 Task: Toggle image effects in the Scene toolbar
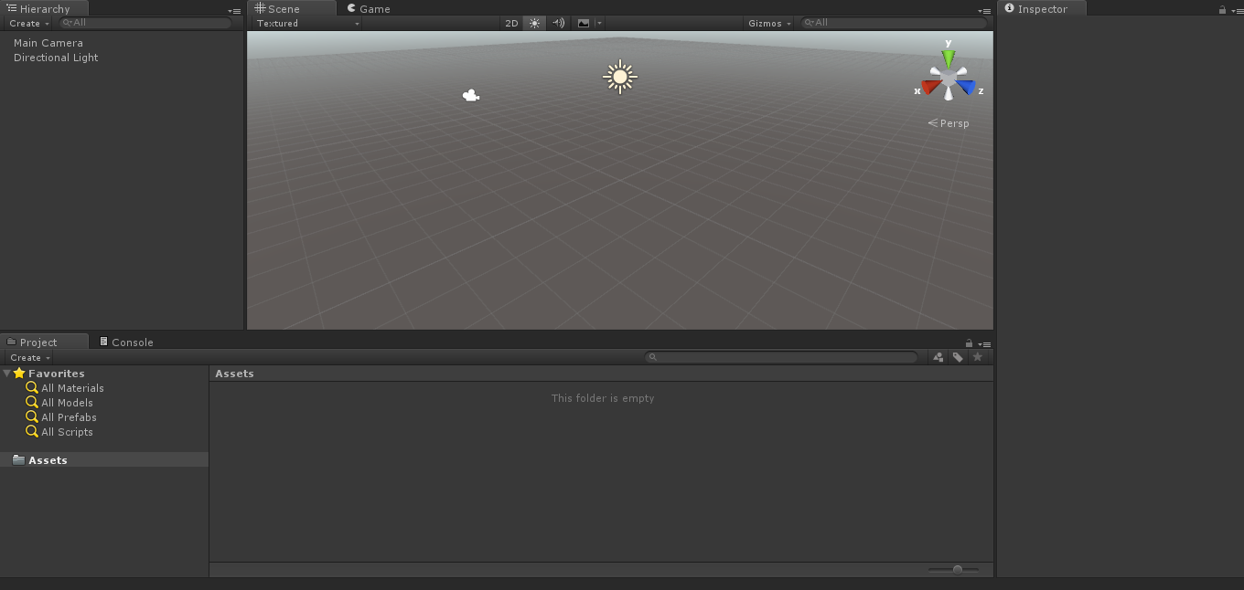584,23
